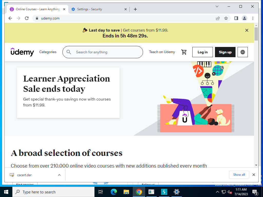Click the browser forward arrow

(18, 18)
